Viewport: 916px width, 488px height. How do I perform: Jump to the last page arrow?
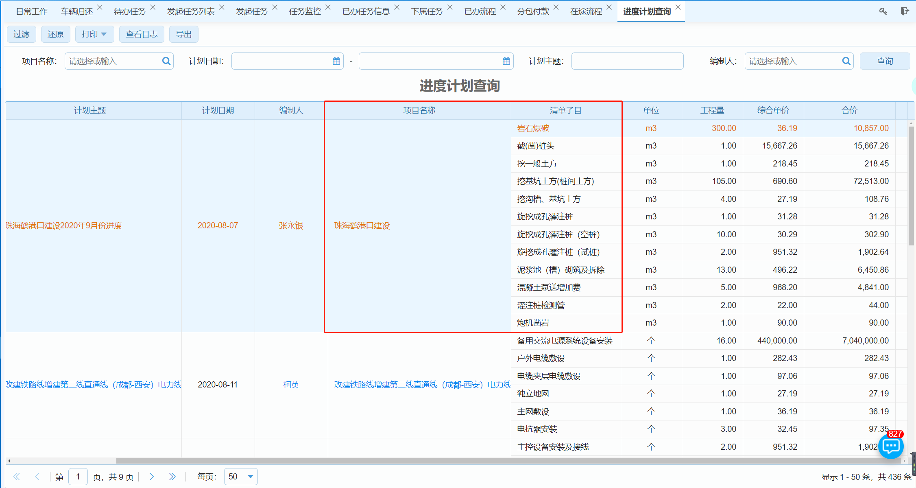172,477
